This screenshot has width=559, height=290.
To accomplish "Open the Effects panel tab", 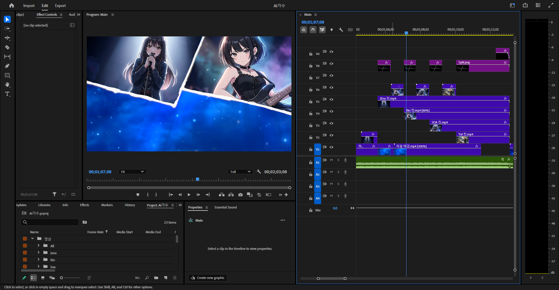I will click(84, 205).
